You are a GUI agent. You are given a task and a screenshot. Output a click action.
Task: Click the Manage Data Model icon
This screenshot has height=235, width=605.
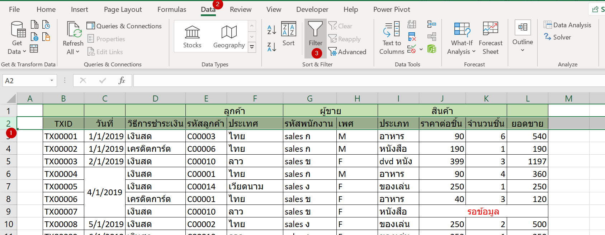tap(432, 49)
